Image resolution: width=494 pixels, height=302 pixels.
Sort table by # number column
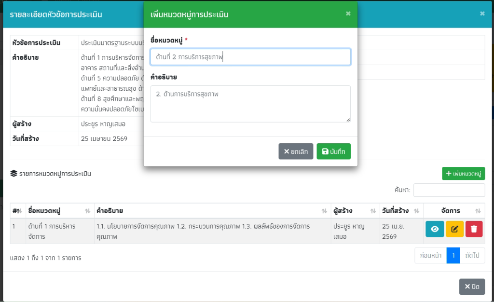pos(17,211)
